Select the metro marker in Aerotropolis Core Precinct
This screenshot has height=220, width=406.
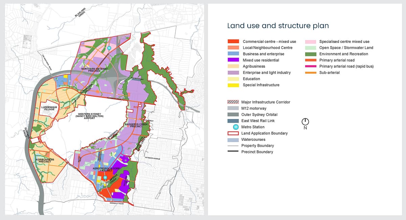tap(105, 177)
